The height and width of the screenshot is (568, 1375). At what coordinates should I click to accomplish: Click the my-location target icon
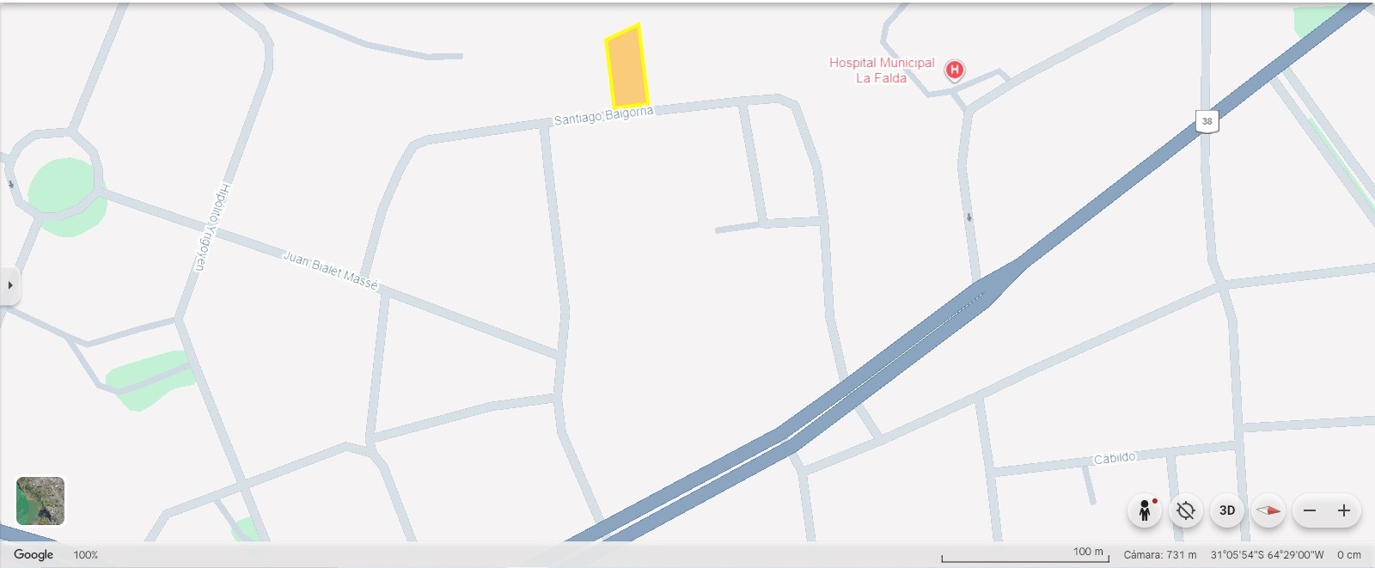pos(1186,510)
